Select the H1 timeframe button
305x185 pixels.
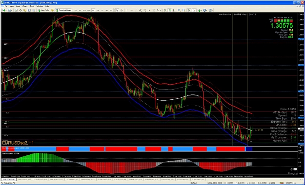click(93, 10)
